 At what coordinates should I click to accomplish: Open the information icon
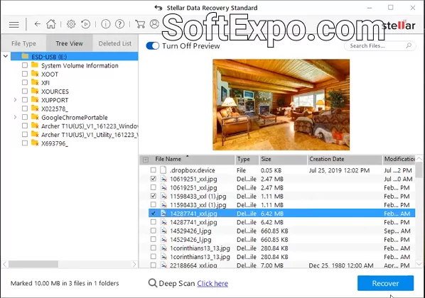[106, 24]
